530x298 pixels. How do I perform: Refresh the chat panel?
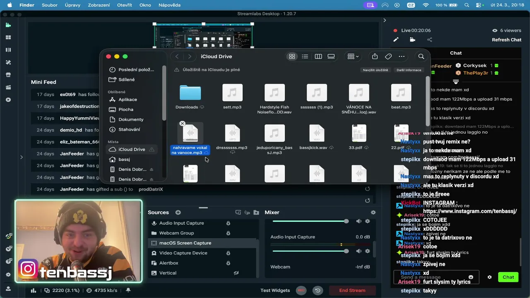506,40
